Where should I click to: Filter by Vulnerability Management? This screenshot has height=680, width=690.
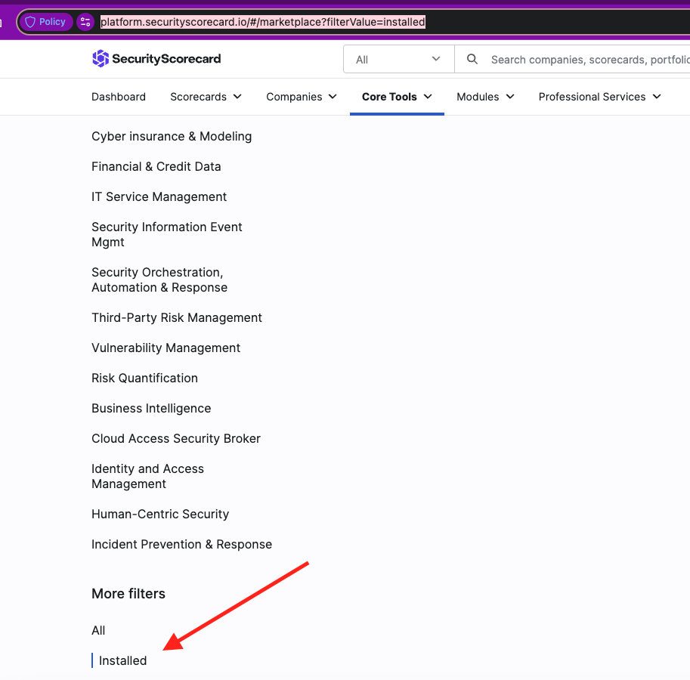click(x=166, y=348)
